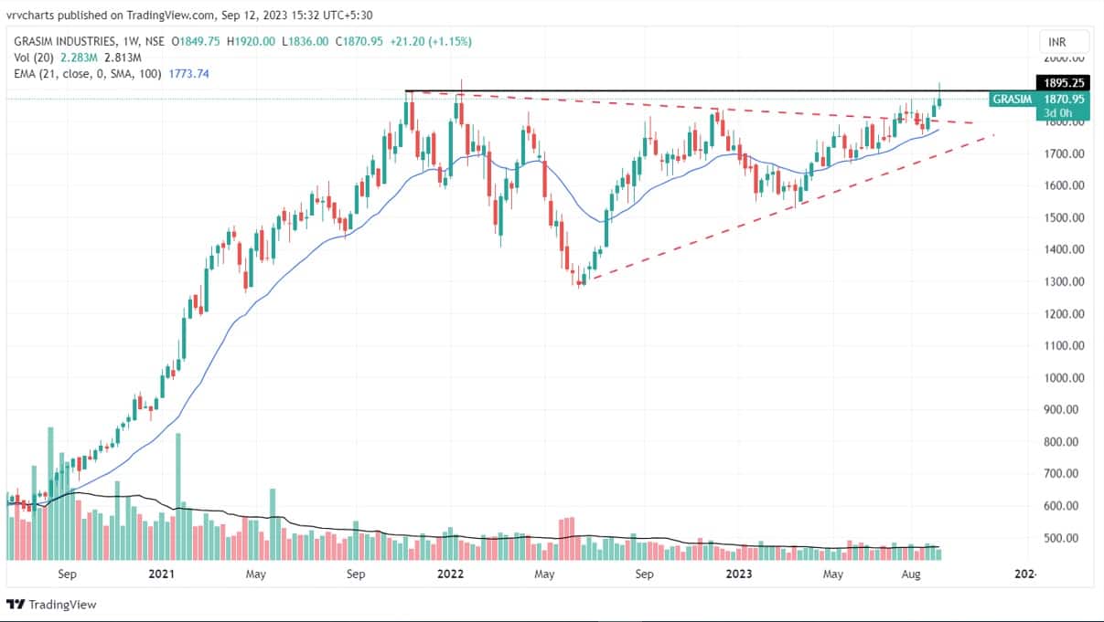Click the GRASIM INDUSTRIES symbol title
1104x622 pixels.
tap(64, 42)
